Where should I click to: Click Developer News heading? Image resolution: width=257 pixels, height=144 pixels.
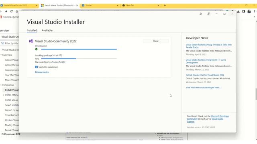pyautogui.click(x=197, y=38)
